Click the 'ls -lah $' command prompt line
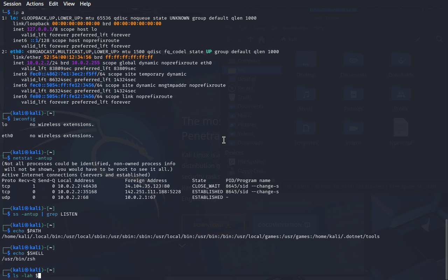Viewport: 448px width, 280px height. pyautogui.click(x=25, y=276)
